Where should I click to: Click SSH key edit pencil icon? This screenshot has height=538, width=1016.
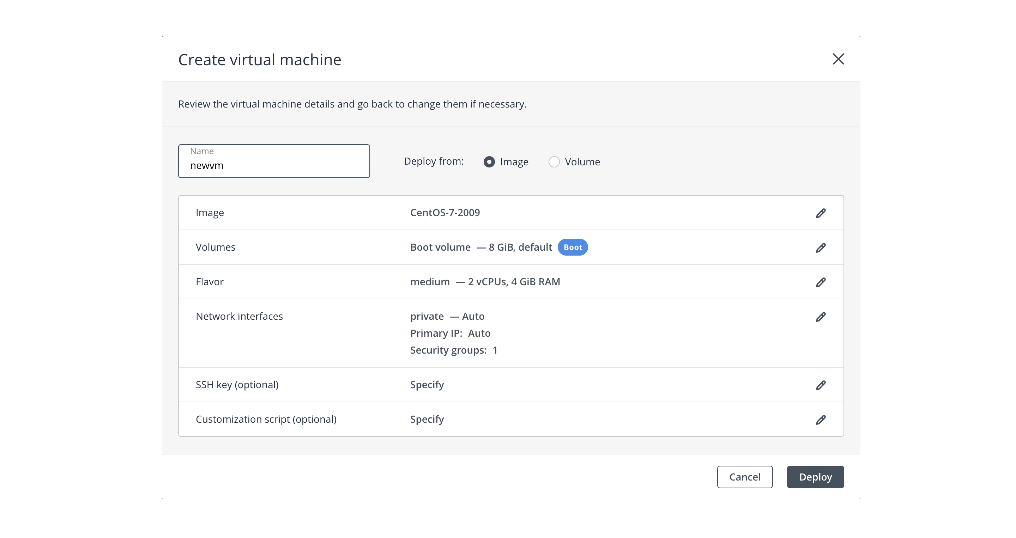pos(820,385)
